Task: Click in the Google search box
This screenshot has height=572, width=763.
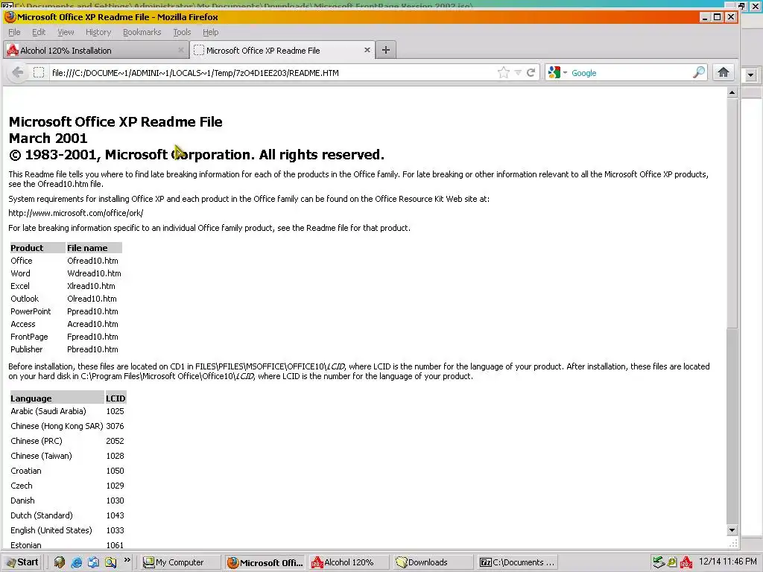Action: [x=630, y=73]
